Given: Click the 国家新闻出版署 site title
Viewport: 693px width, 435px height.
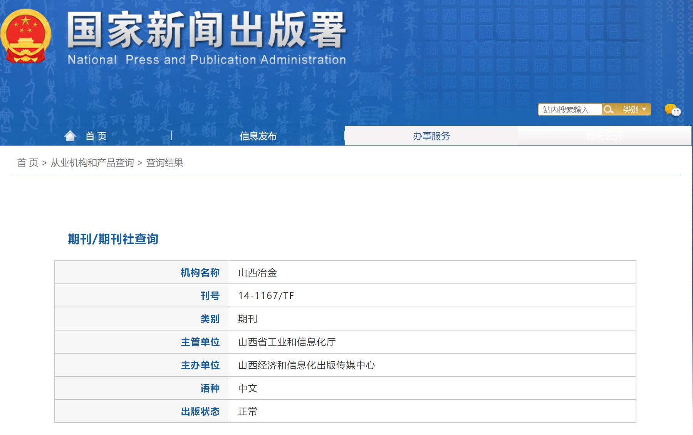Looking at the screenshot, I should click(x=206, y=31).
